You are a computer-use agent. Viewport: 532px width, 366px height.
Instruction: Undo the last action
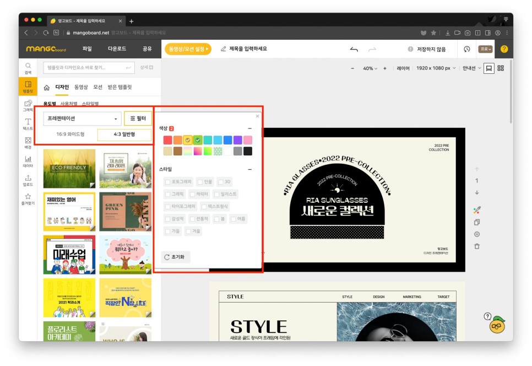pos(354,49)
